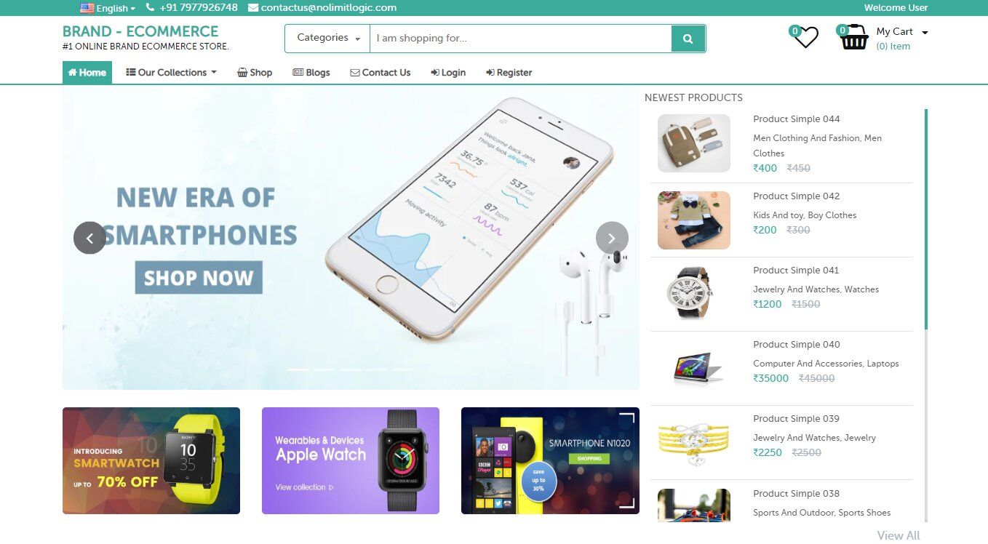Click the View All link
The width and height of the screenshot is (988, 544).
(x=899, y=535)
